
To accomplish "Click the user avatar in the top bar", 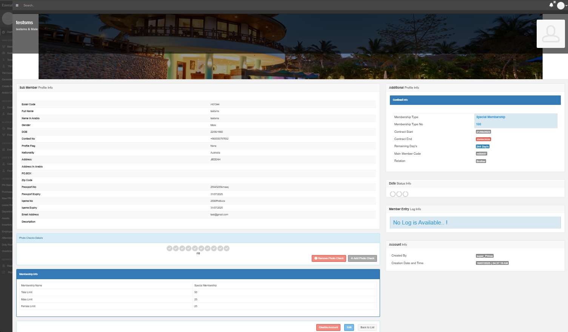I will pos(560,6).
